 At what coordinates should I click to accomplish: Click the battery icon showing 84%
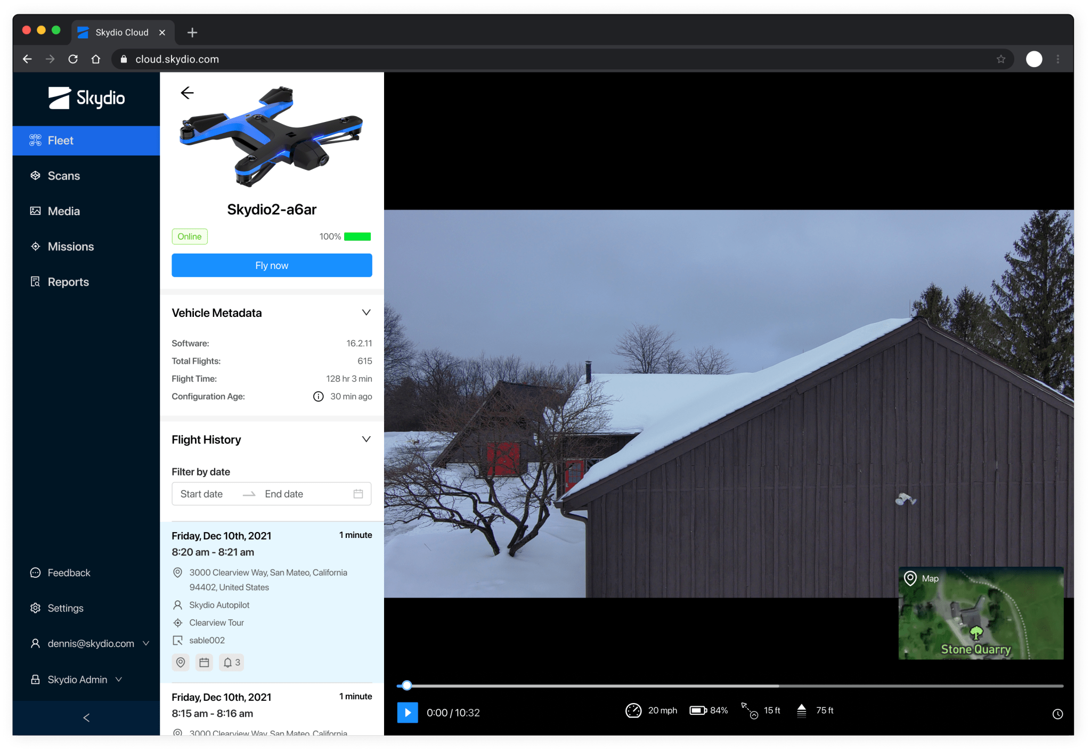pos(698,710)
